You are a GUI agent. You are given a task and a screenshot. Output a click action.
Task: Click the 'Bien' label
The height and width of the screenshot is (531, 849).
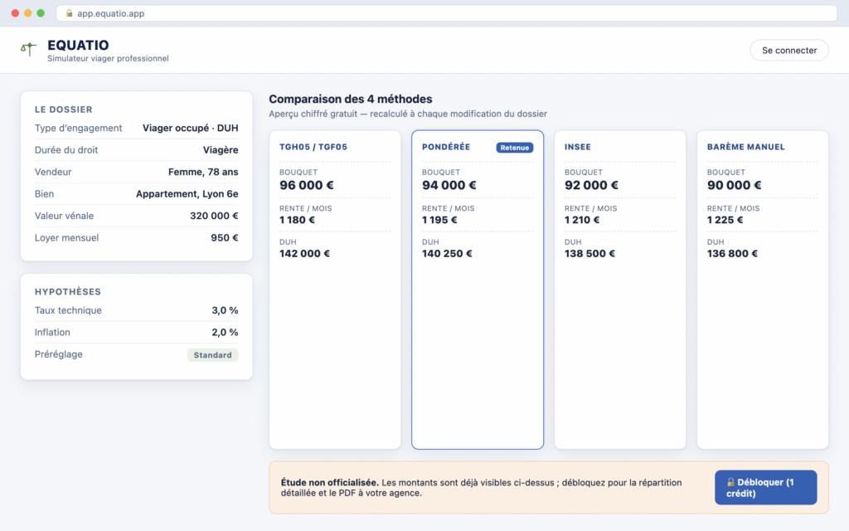[x=44, y=194]
